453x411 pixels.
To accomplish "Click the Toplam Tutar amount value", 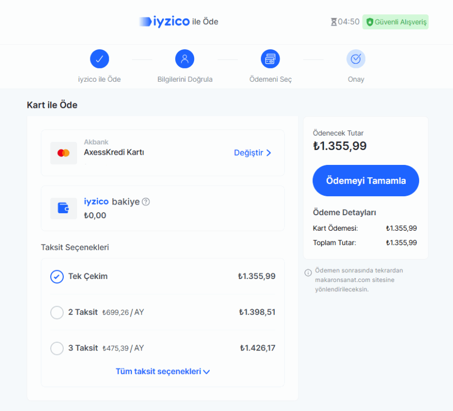I will coord(401,243).
